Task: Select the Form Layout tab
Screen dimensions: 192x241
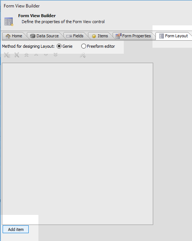Action: (173, 36)
